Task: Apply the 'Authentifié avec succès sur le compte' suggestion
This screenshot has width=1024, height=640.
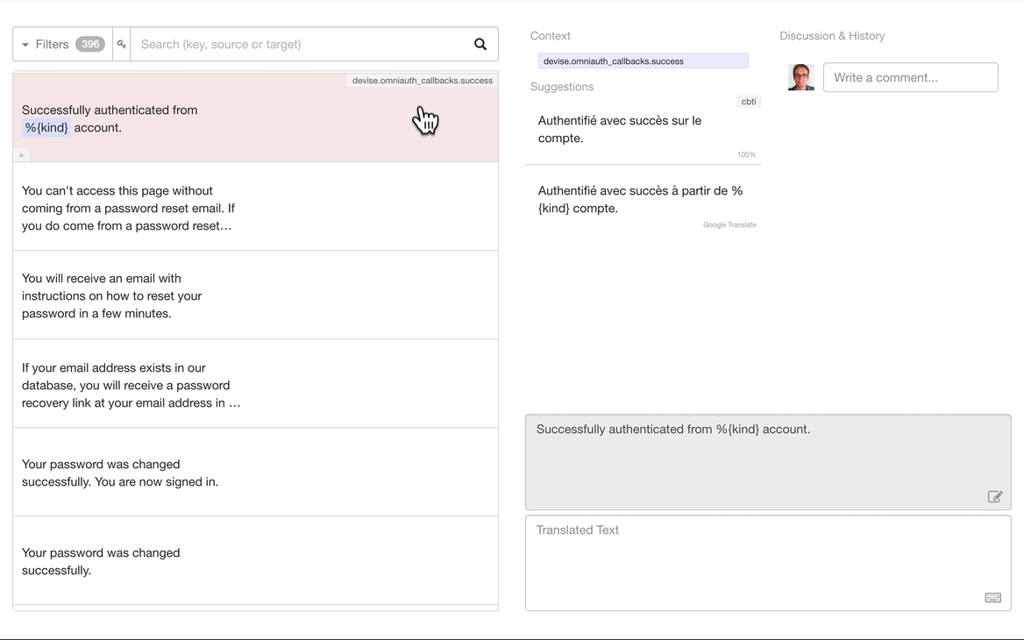Action: (x=620, y=129)
